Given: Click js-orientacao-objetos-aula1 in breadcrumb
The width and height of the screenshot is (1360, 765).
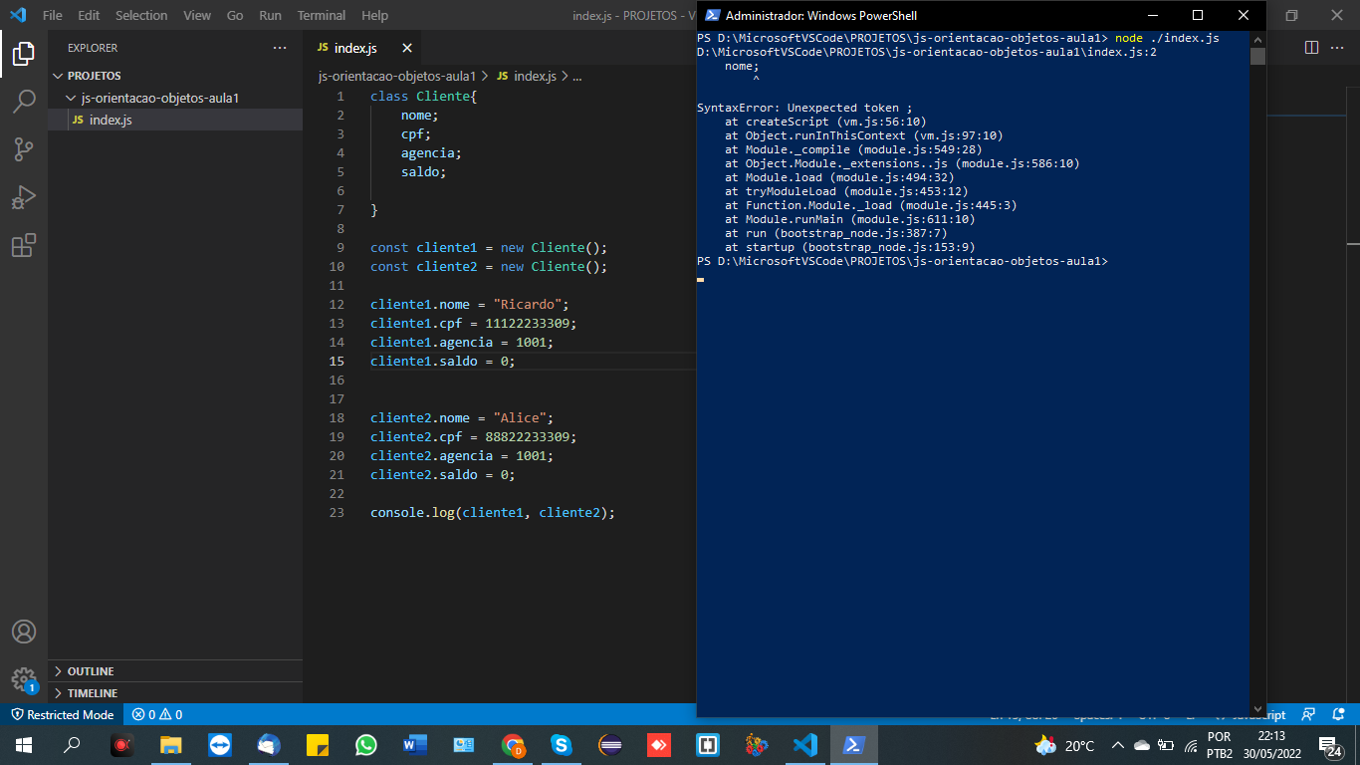Looking at the screenshot, I should tap(397, 76).
